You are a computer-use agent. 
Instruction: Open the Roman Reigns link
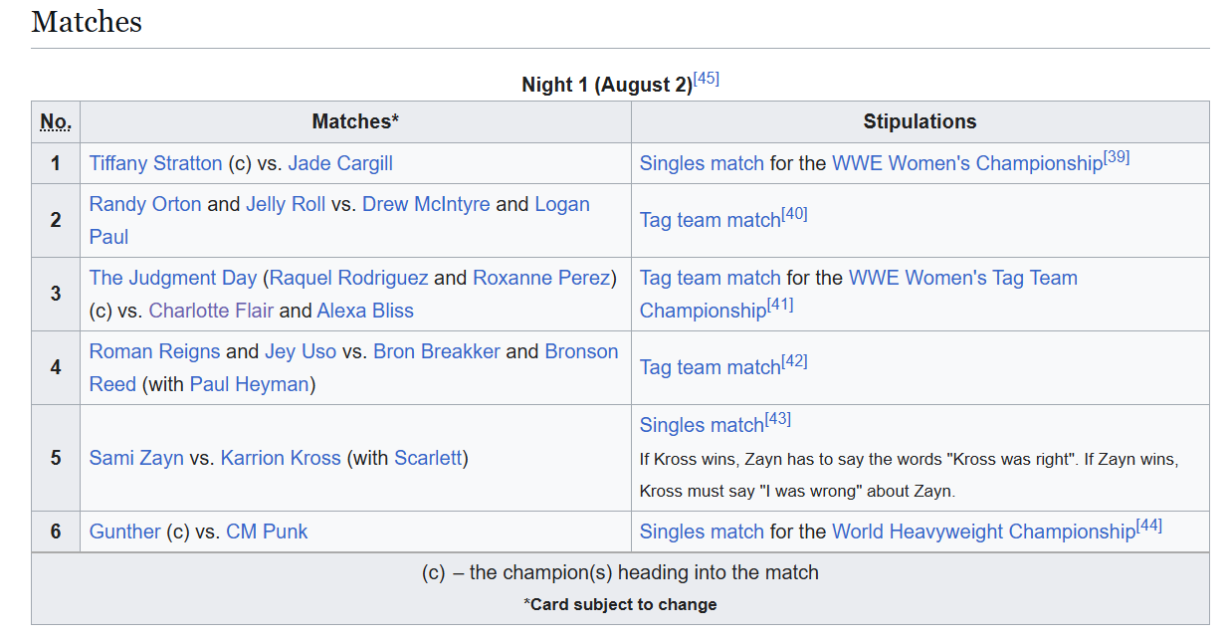[x=155, y=351]
